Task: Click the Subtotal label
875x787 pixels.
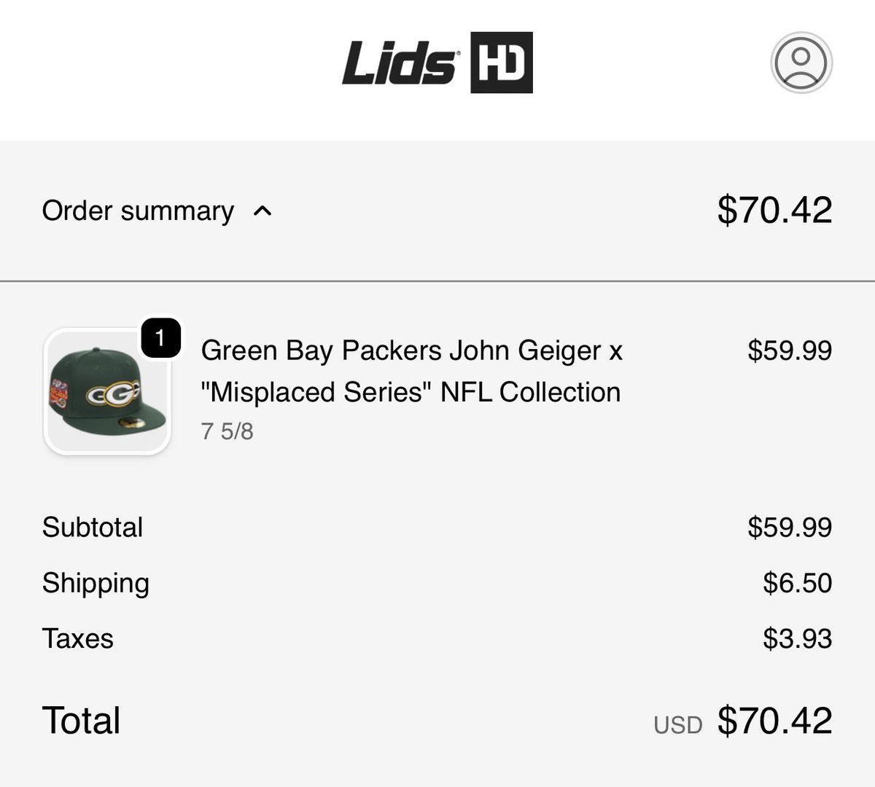Action: pos(93,527)
